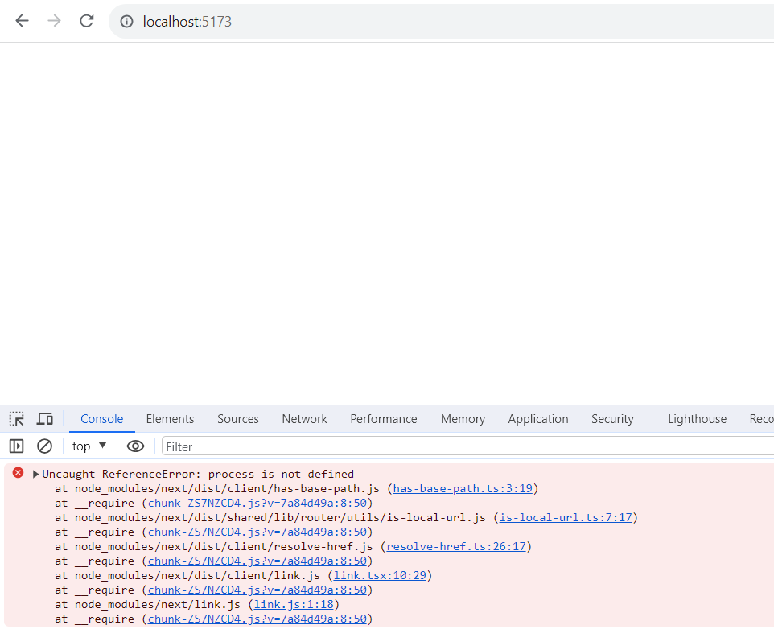This screenshot has width=774, height=629.
Task: Open the Create live expression eye icon
Action: [135, 446]
